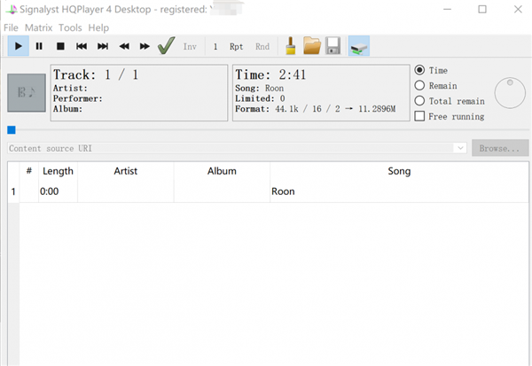Close the HQPlayer window
This screenshot has height=366, width=532.
tap(518, 9)
